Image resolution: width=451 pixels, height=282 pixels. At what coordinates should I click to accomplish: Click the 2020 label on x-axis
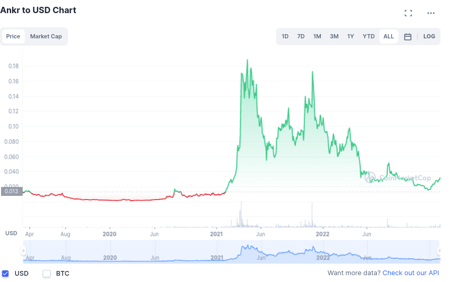[110, 234]
